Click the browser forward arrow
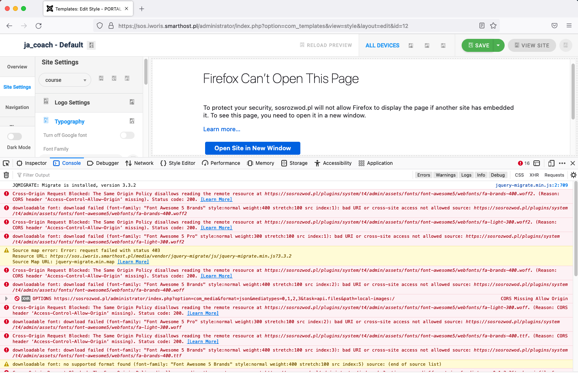Viewport: 578px width, 373px height. pyautogui.click(x=24, y=26)
